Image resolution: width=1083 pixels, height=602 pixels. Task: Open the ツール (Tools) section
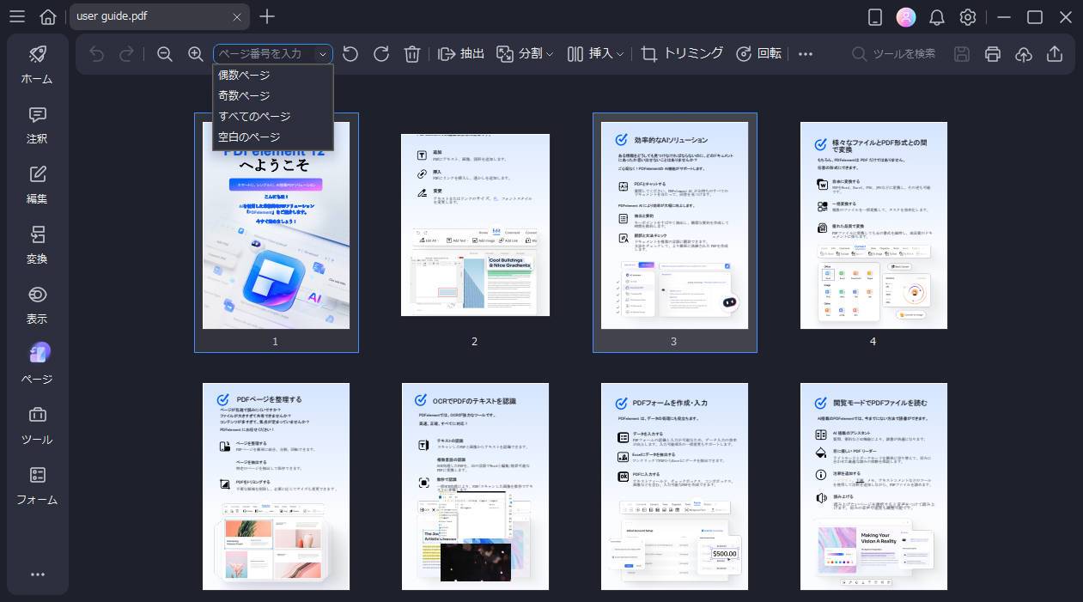36,426
